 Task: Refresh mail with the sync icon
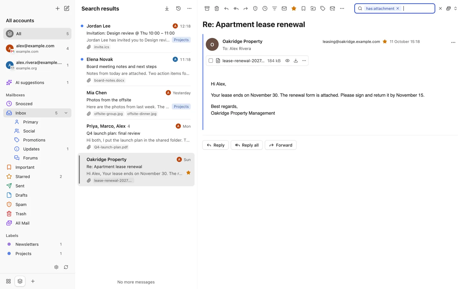(x=66, y=267)
